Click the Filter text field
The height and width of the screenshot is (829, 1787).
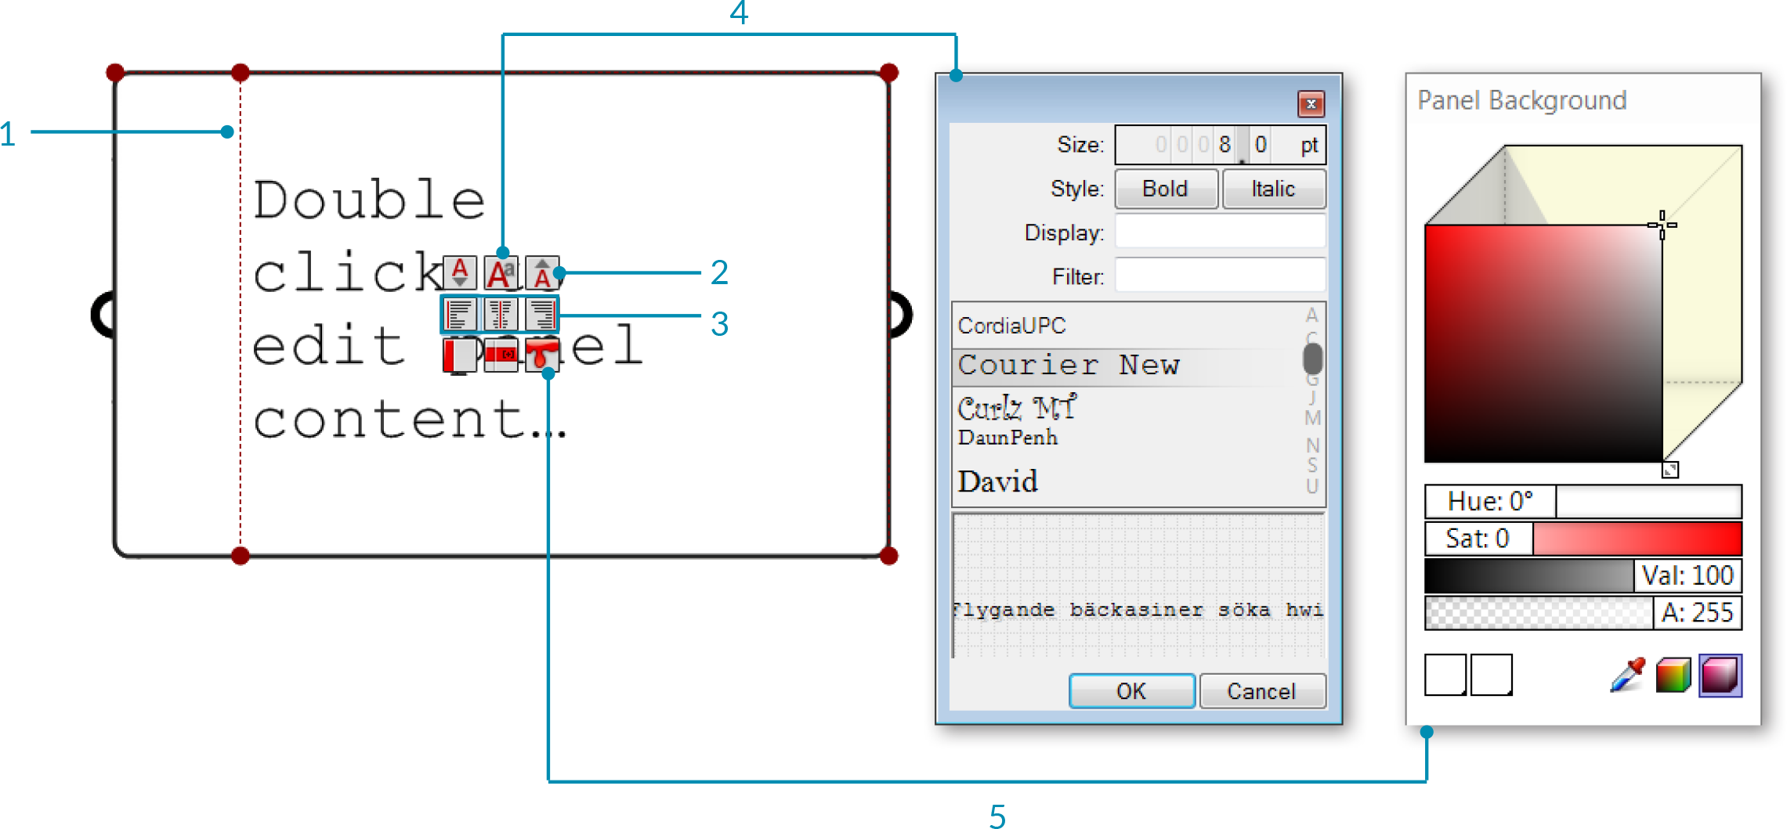coord(1220,276)
